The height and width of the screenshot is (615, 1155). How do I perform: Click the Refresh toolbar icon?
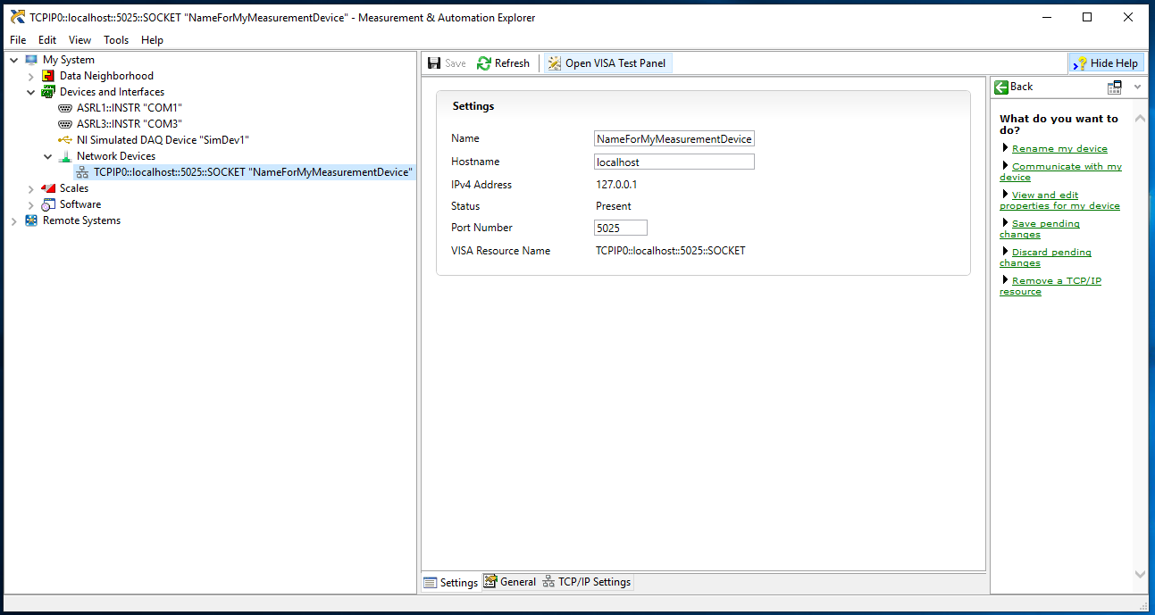coord(485,63)
